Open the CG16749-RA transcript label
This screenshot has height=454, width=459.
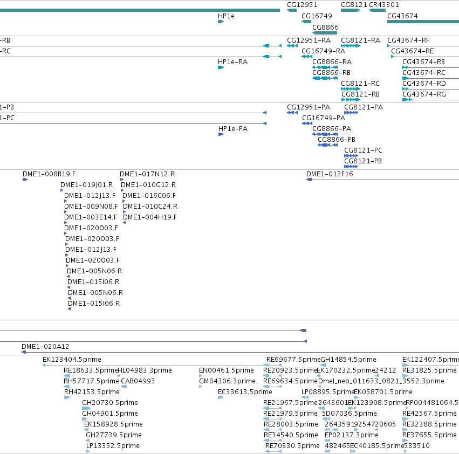coord(324,51)
